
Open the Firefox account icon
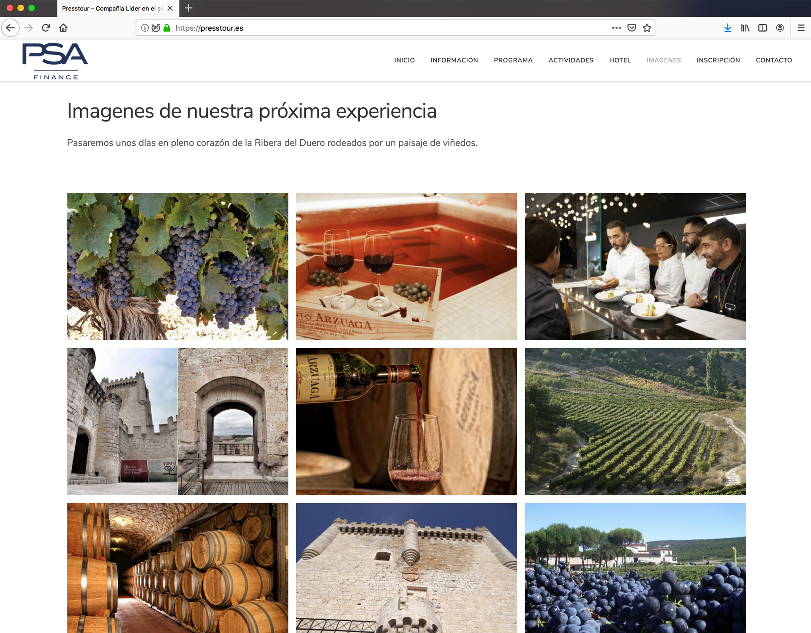click(780, 28)
